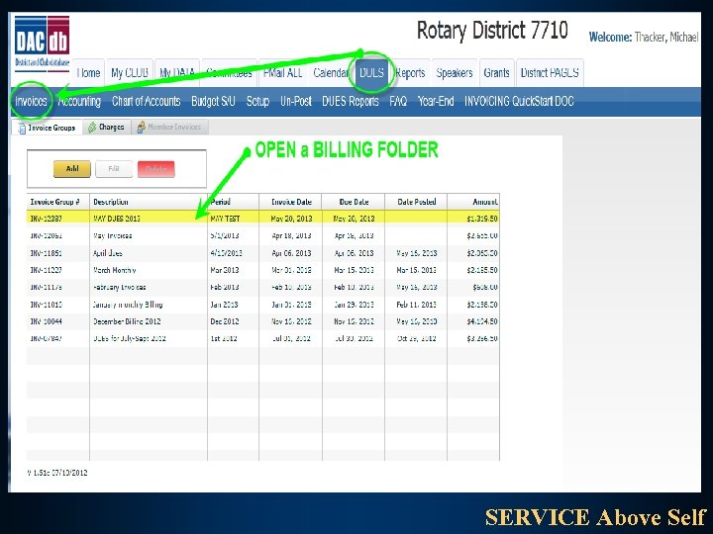Open the Member Invoices tab
This screenshot has width=713, height=534.
pos(169,128)
